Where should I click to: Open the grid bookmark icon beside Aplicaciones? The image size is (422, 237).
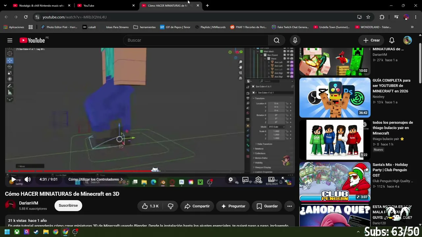point(31,27)
